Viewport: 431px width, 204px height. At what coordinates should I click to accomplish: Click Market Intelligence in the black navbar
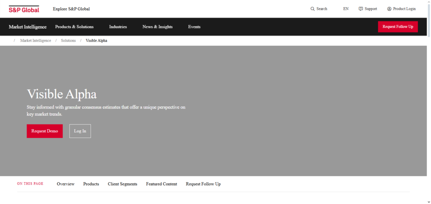click(28, 27)
